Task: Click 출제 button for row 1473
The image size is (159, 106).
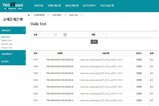Action: 152,87
